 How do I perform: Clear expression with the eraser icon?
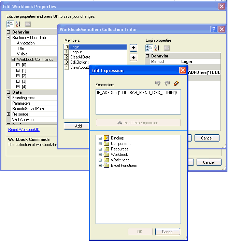point(176,83)
